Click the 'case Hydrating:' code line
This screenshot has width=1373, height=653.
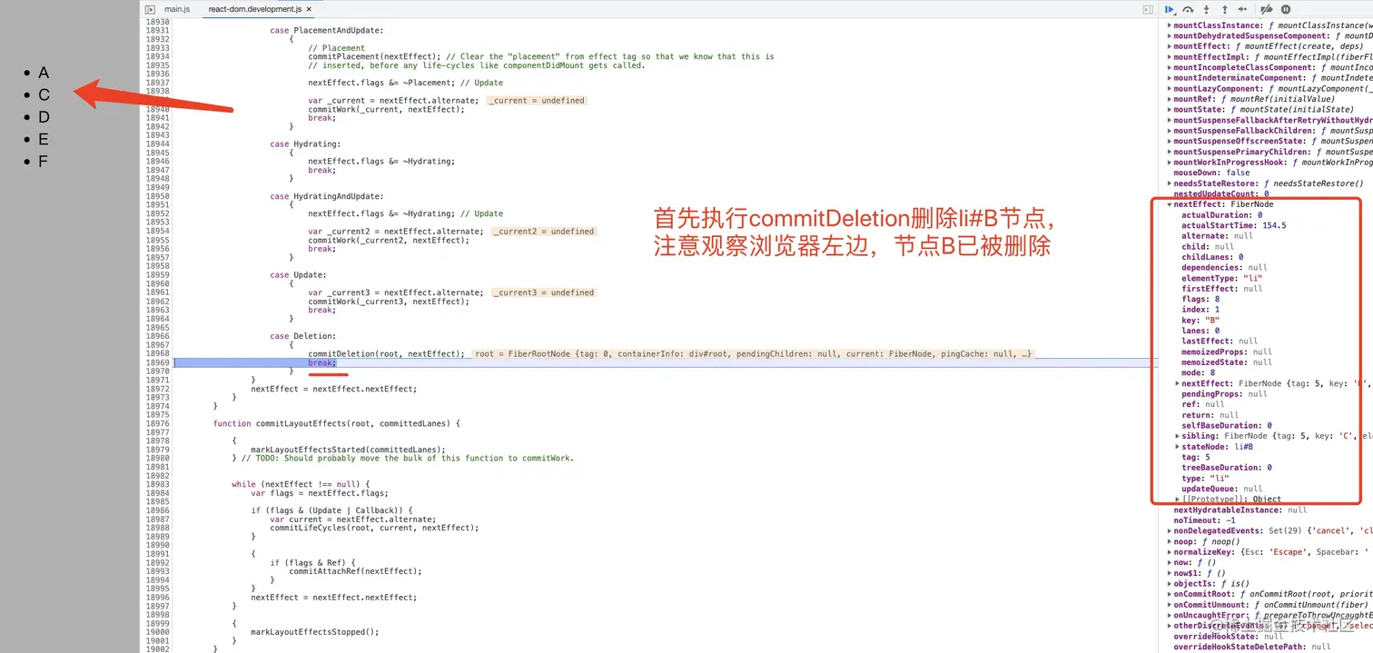[305, 143]
